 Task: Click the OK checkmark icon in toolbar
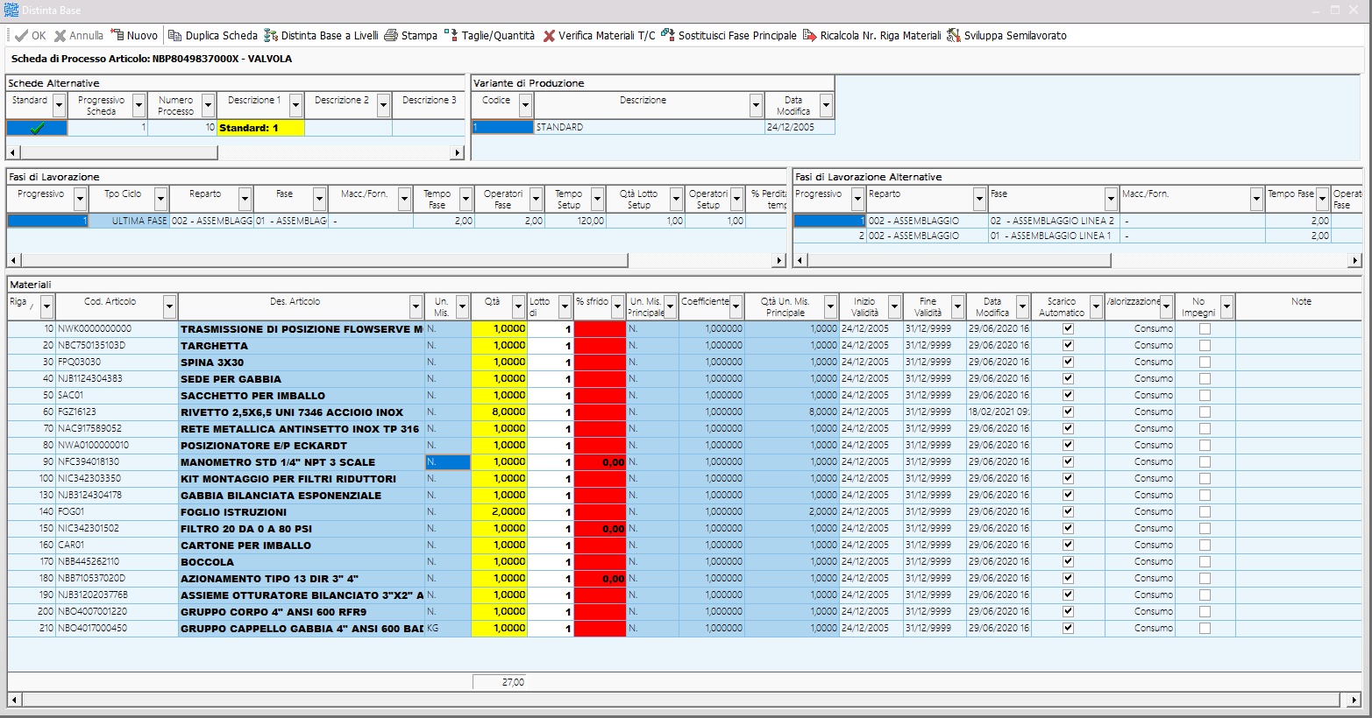coord(21,36)
